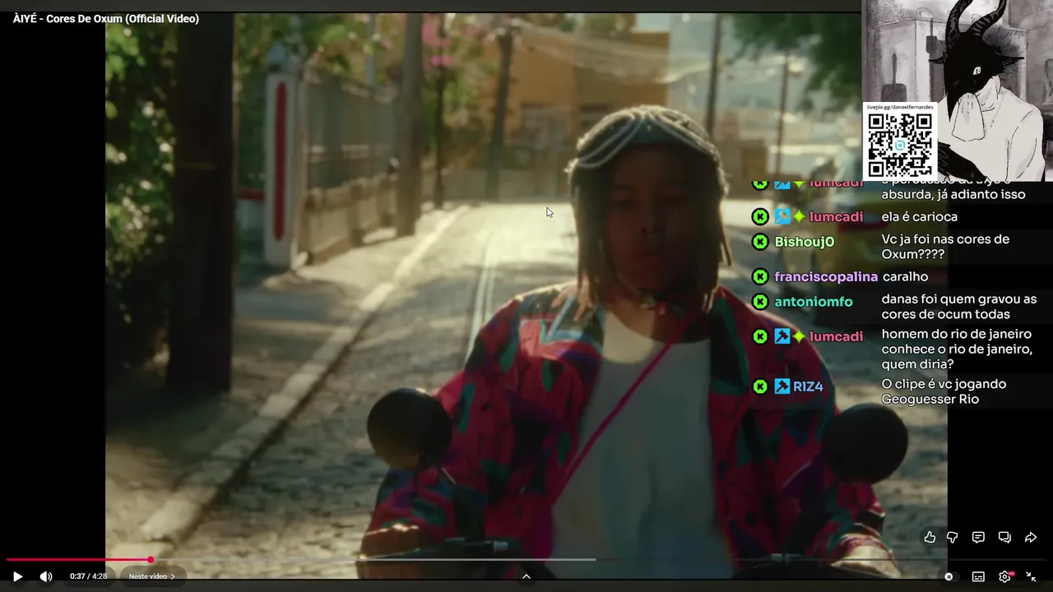Click username "franciscopalina" in chat
Image resolution: width=1053 pixels, height=592 pixels.
[826, 276]
